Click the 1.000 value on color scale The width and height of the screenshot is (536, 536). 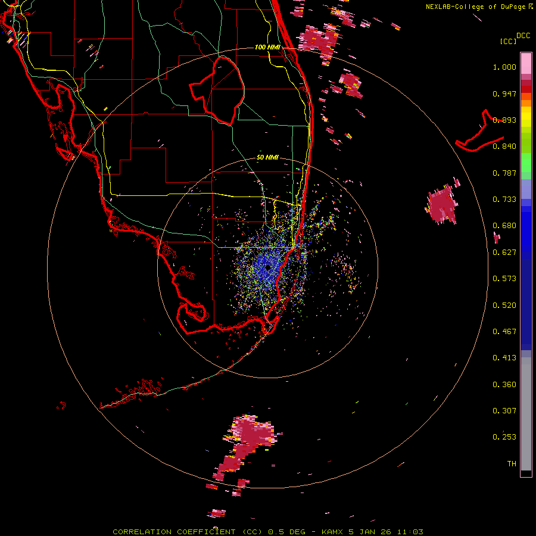pos(504,67)
